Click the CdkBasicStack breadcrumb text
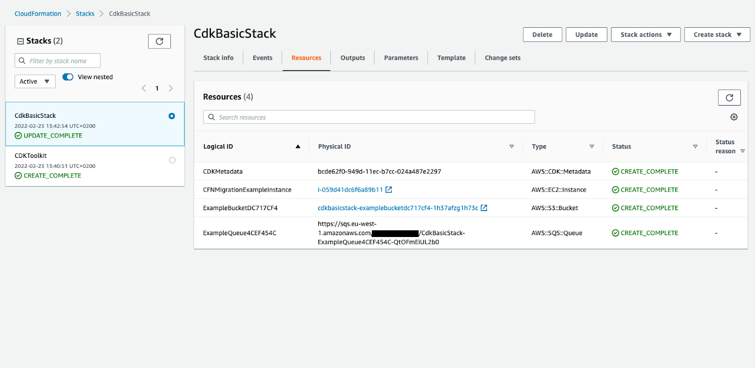Screen dimensions: 755x368 129,14
